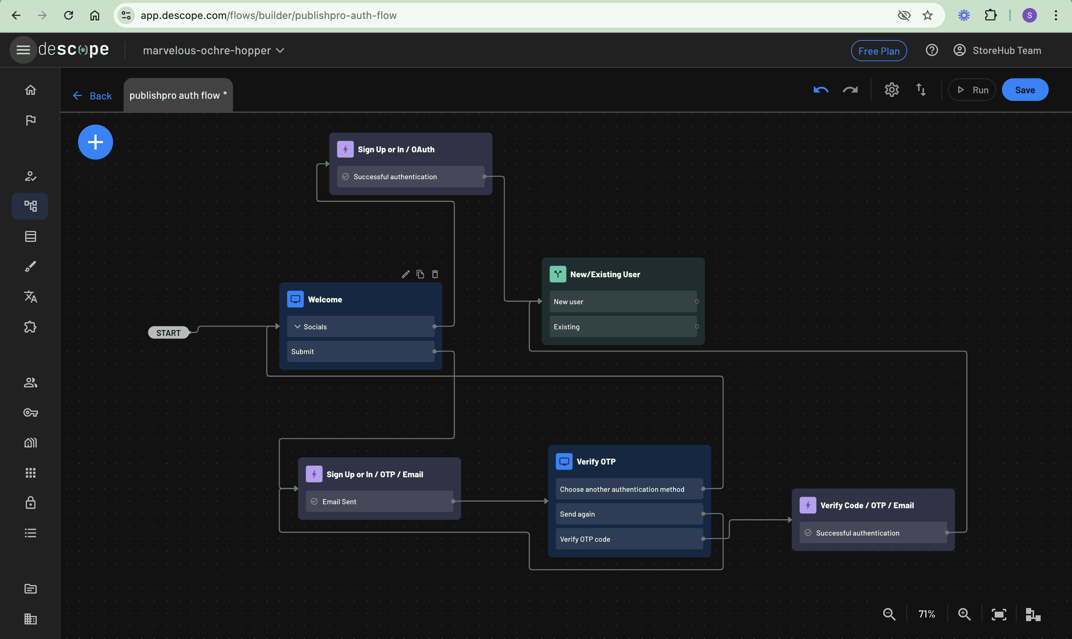Add a new step with plus button
1072x639 pixels.
click(96, 142)
